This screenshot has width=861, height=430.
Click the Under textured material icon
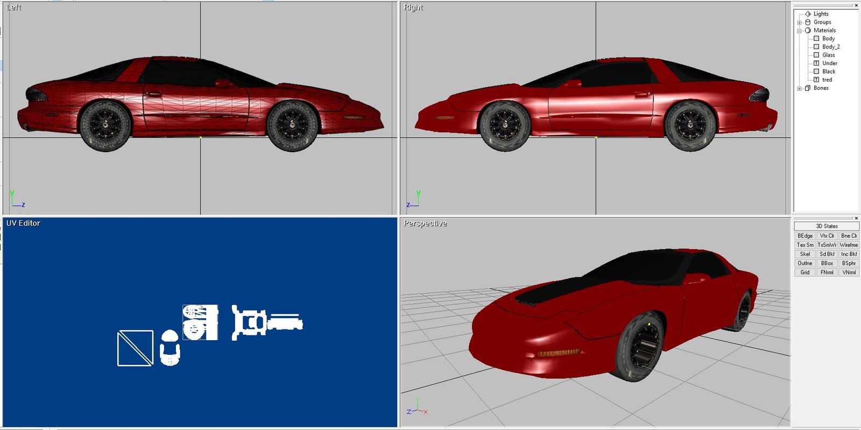click(816, 63)
